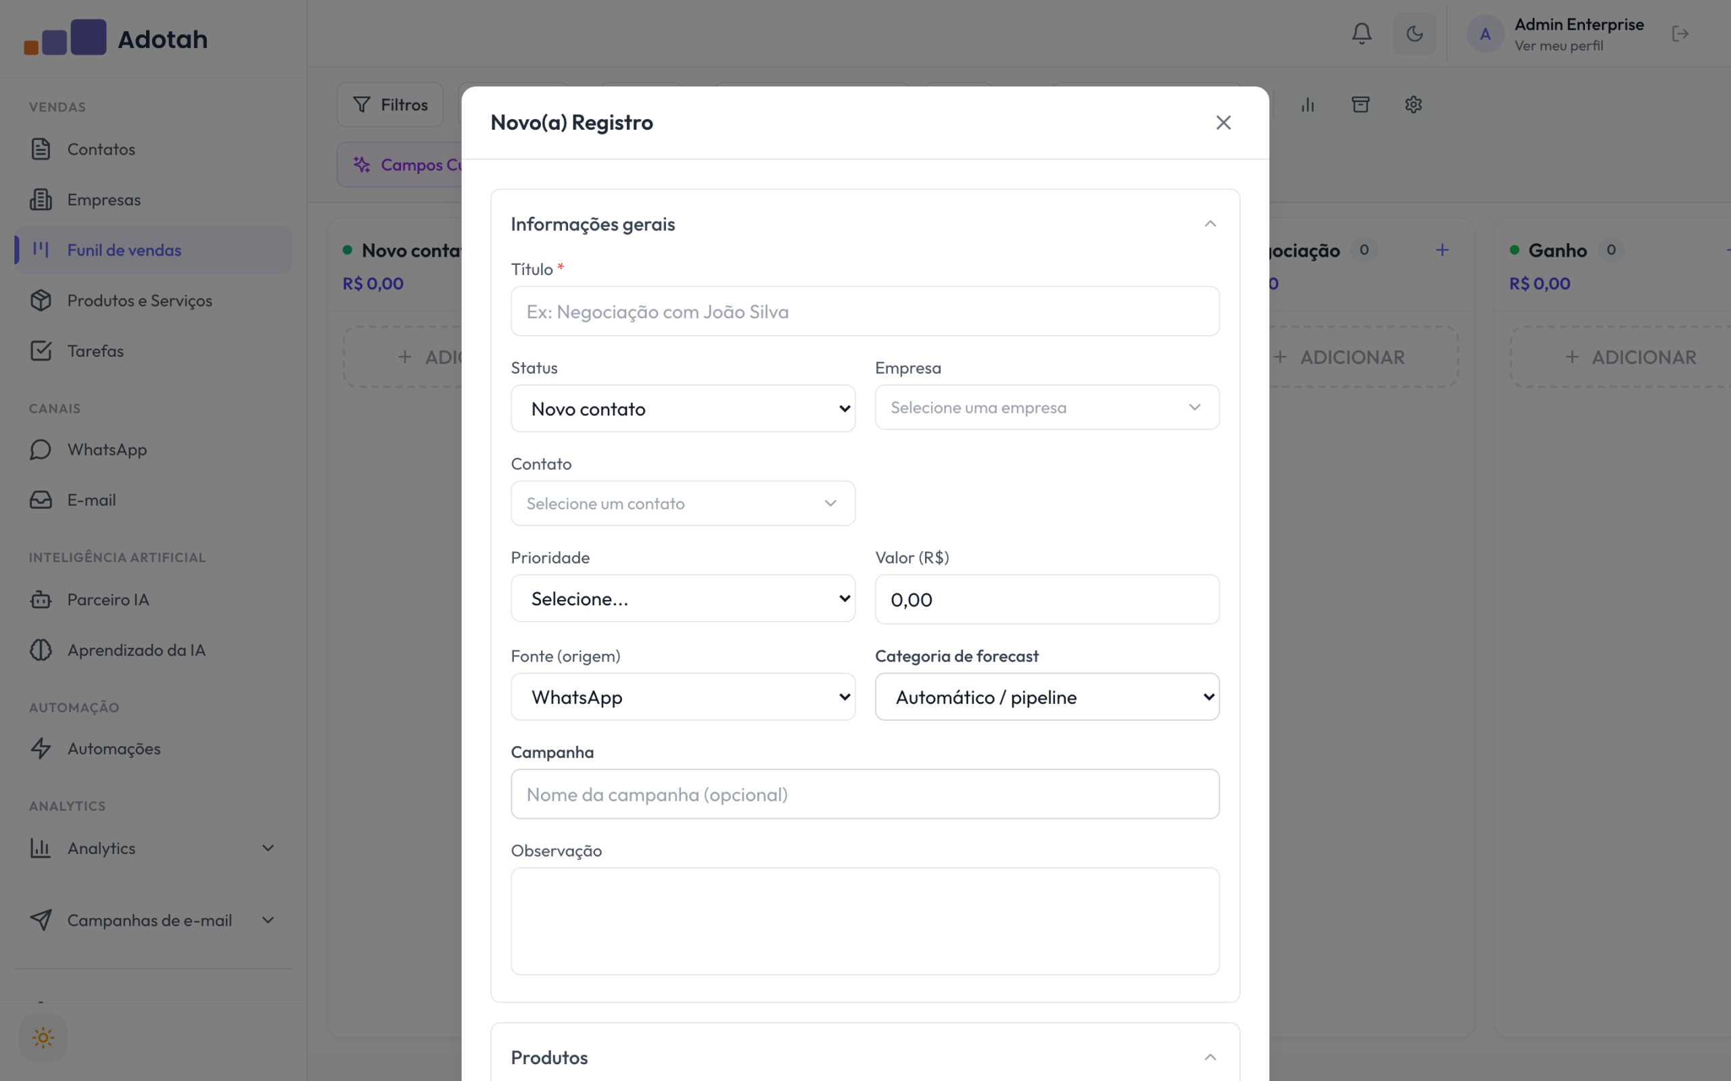Screen dimensions: 1731x1081
Task: Open Categoria de forecast dropdown
Action: coord(1047,697)
